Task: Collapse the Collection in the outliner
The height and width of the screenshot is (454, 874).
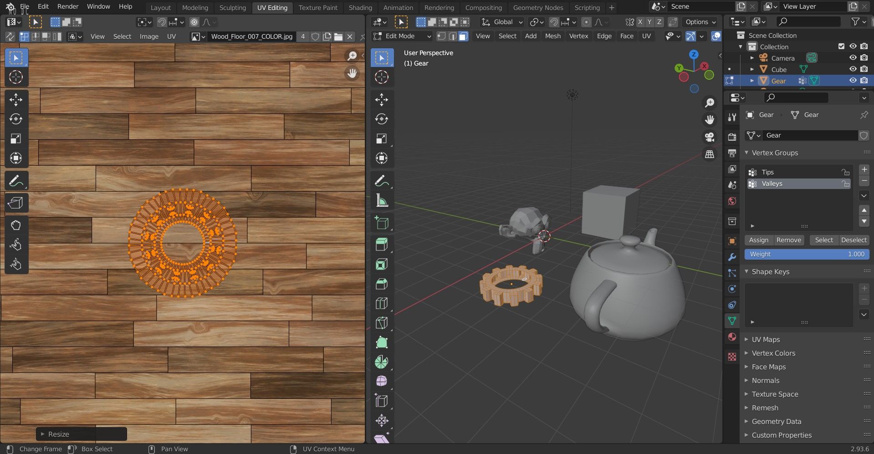Action: pos(741,46)
